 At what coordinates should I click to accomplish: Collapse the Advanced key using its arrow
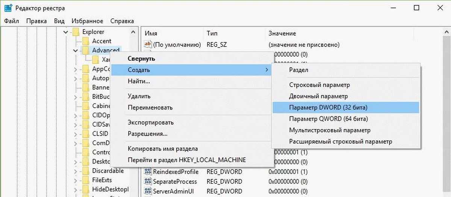[x=76, y=50]
